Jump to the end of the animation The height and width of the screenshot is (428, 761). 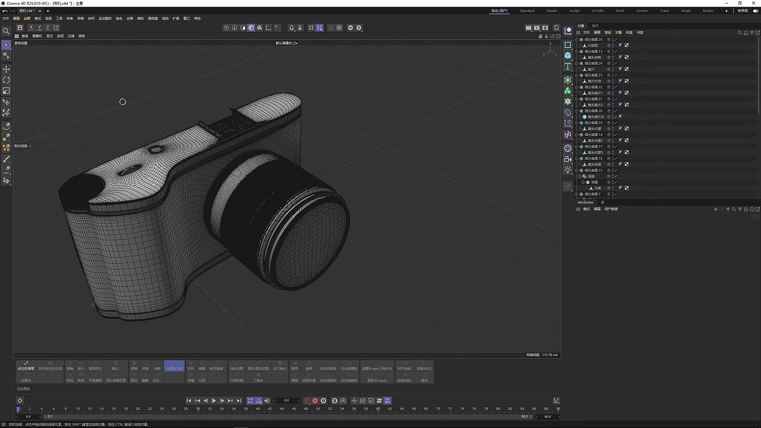coord(239,401)
